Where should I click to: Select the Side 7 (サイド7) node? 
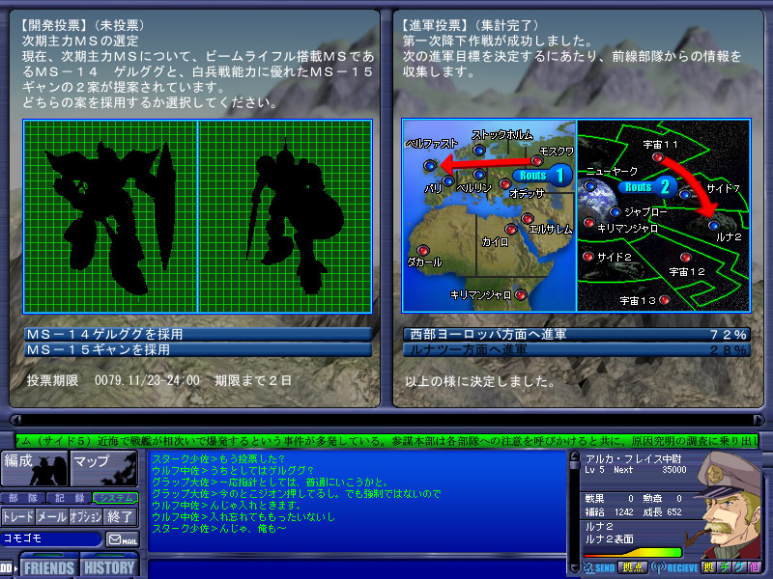(x=685, y=194)
